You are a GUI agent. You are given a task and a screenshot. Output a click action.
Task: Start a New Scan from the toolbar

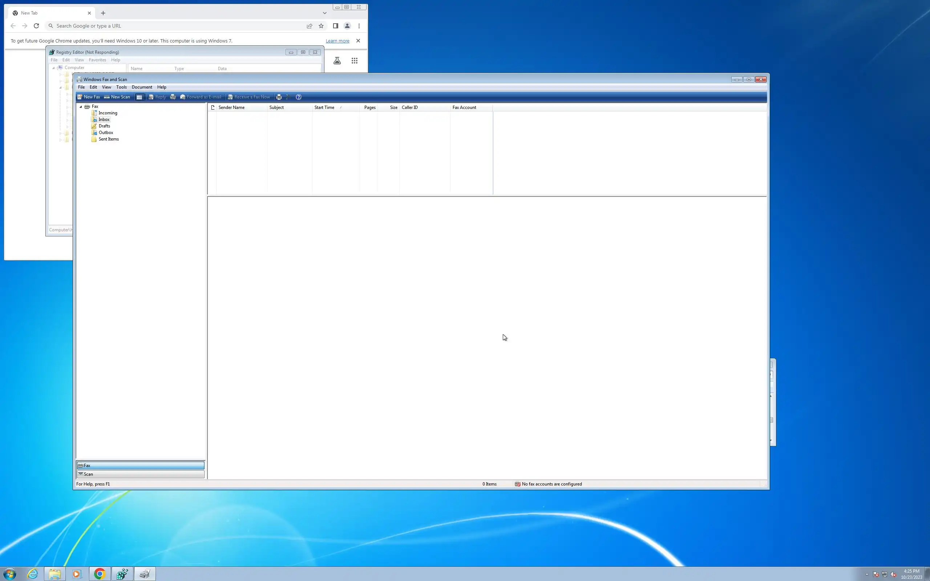click(x=117, y=97)
